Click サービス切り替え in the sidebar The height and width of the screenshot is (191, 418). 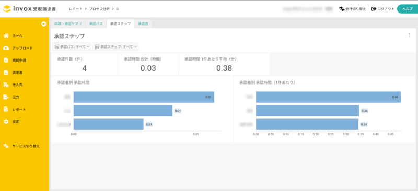pos(26,146)
